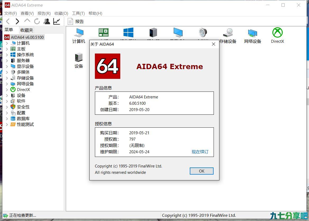
Task: Open the user manager person icon
Action: (47, 21)
